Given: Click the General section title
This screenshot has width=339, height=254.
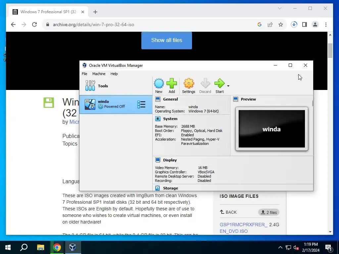Looking at the screenshot, I should (x=170, y=99).
